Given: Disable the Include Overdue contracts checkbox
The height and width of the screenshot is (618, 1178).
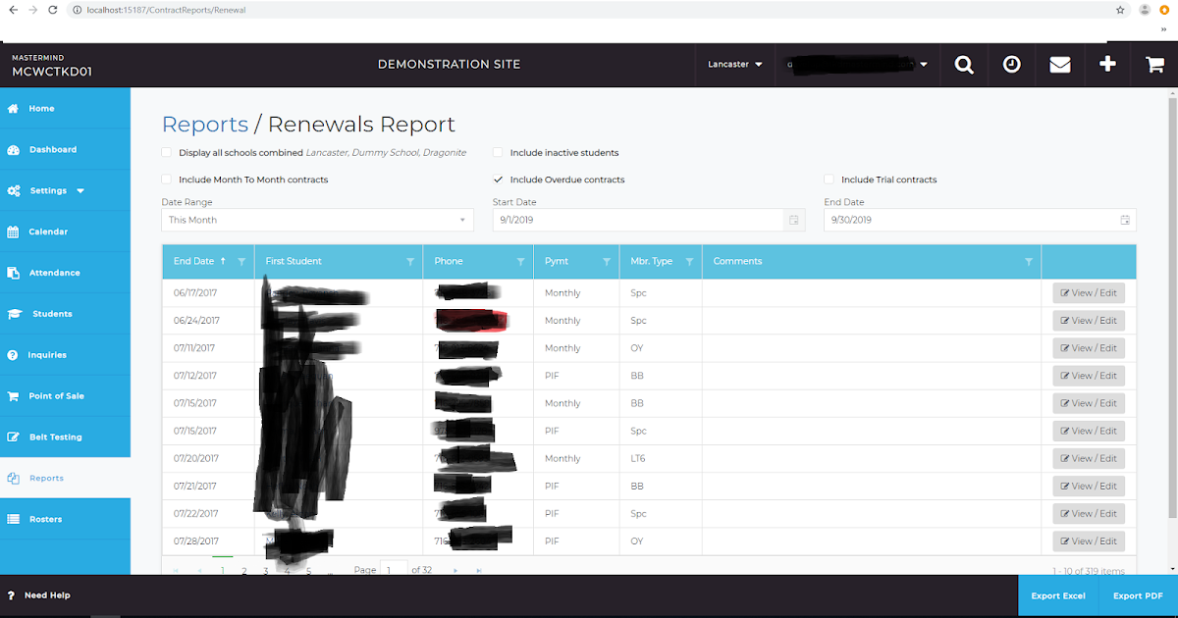Looking at the screenshot, I should [x=499, y=180].
